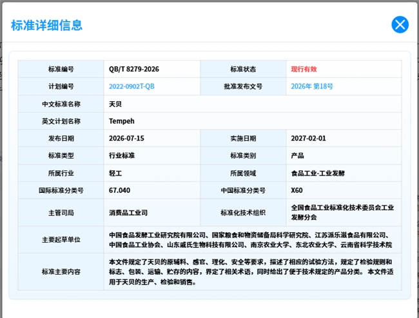Click the 产品 category value
This screenshot has width=419, height=318.
pos(297,155)
